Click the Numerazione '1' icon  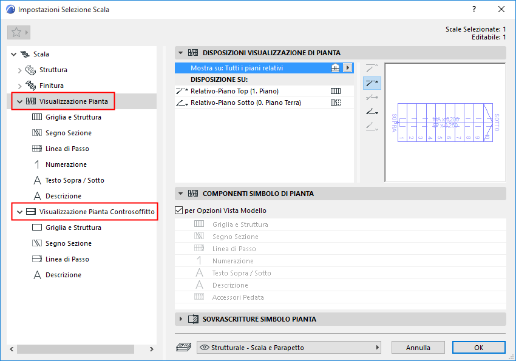37,164
